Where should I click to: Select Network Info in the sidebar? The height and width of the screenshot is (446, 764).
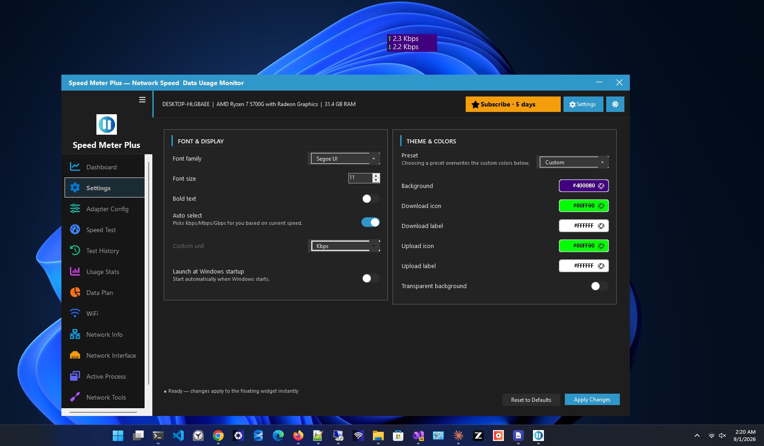pyautogui.click(x=105, y=334)
